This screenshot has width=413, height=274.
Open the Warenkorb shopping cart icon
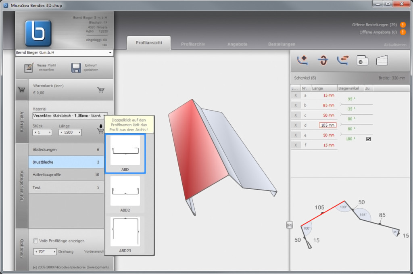pos(101,90)
